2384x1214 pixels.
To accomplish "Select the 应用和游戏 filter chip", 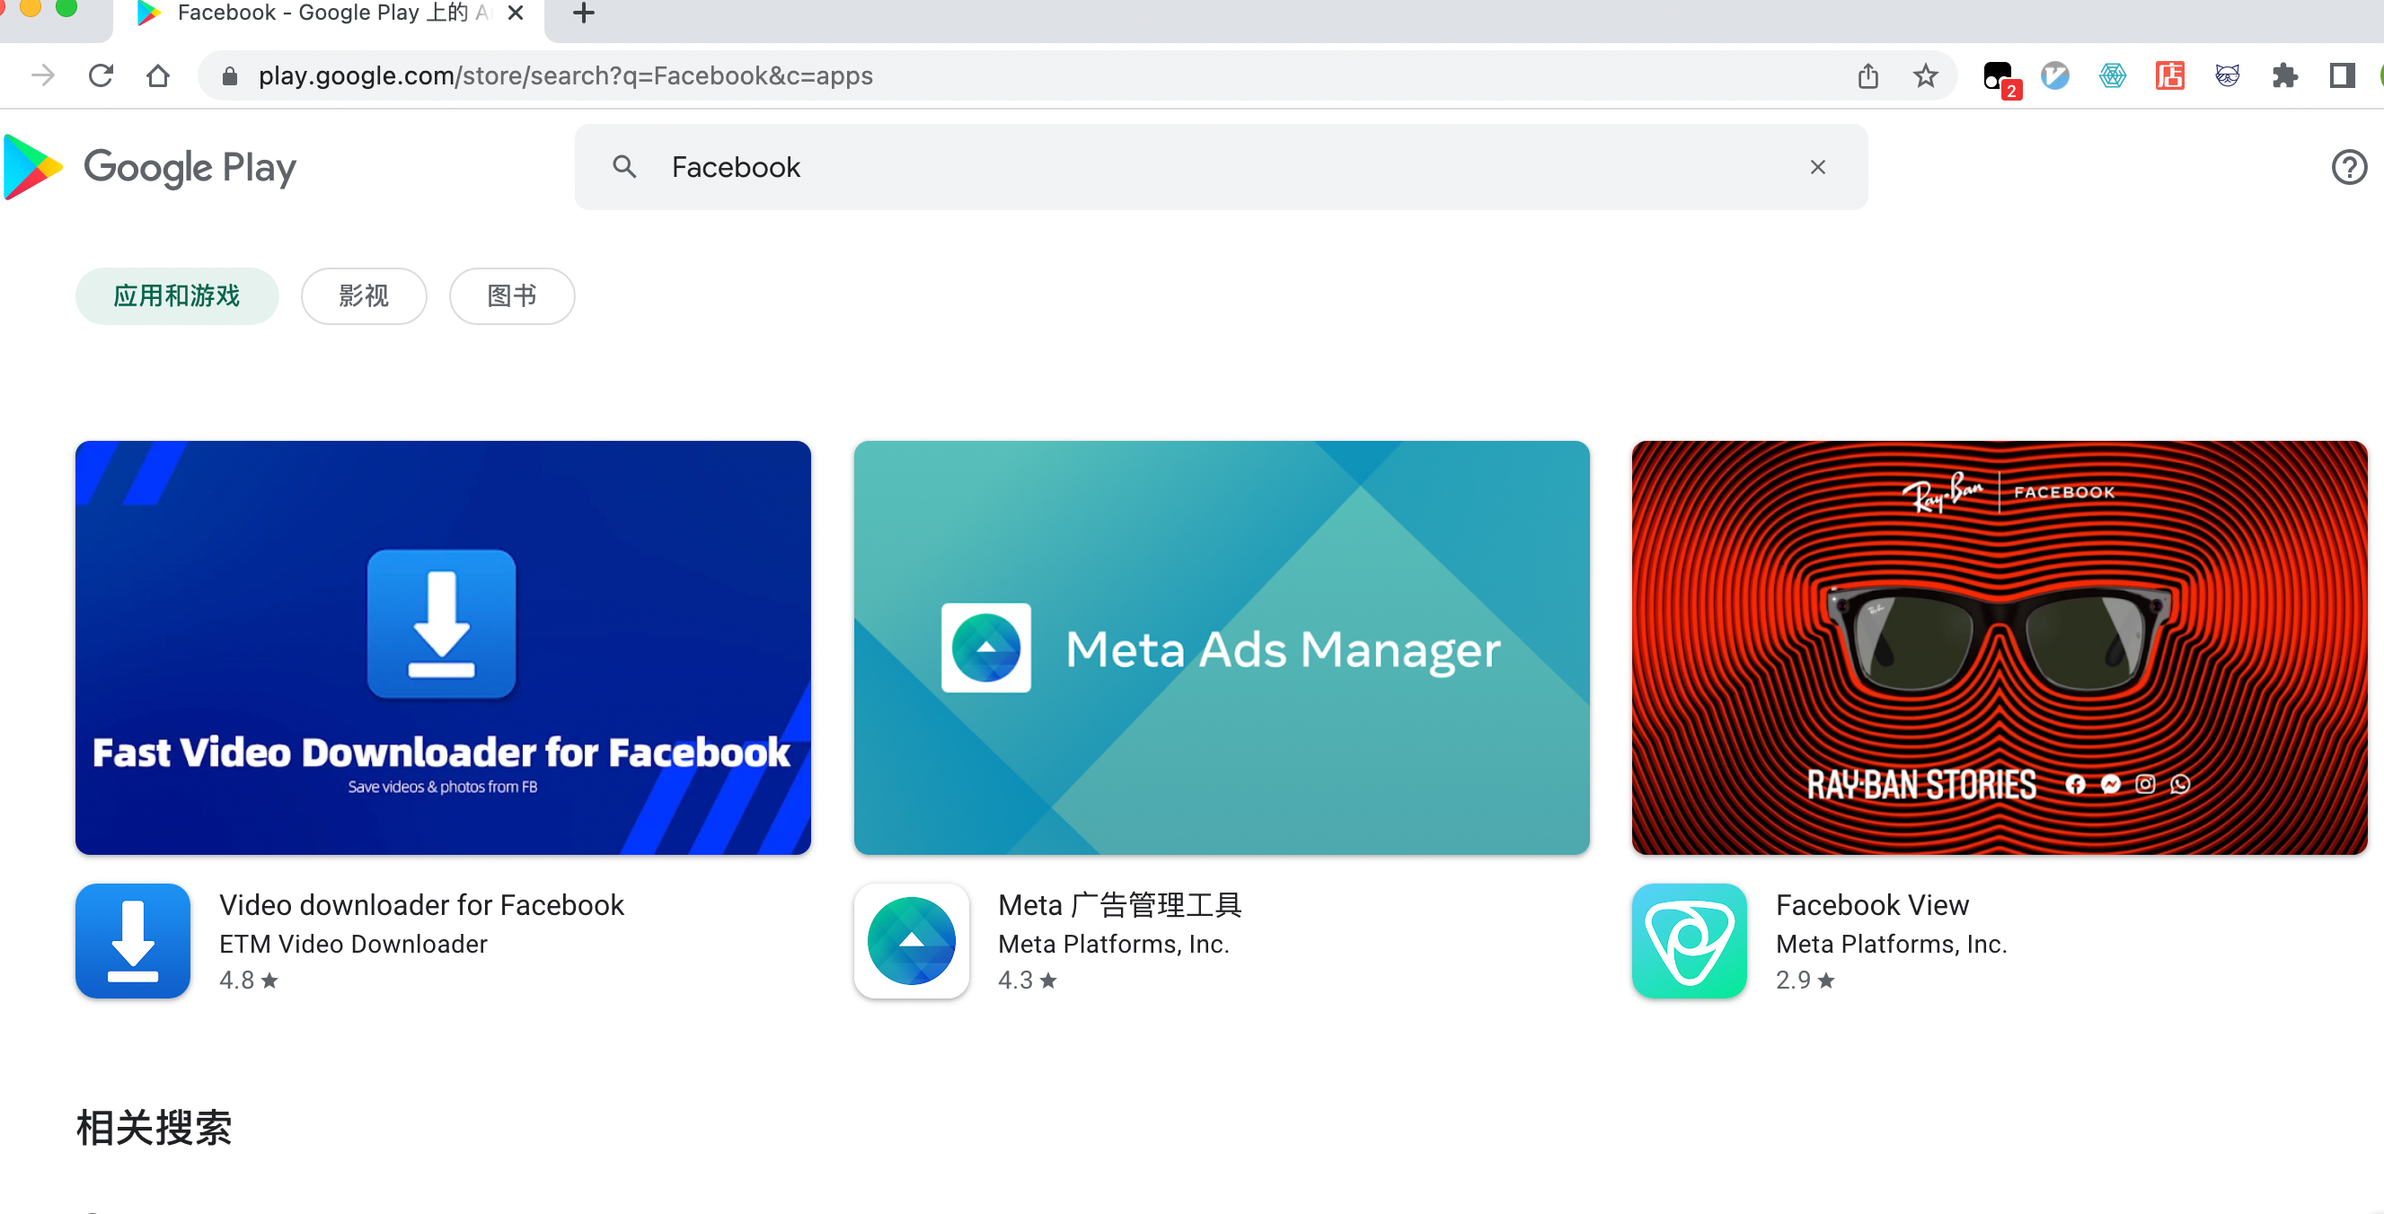I will point(177,296).
